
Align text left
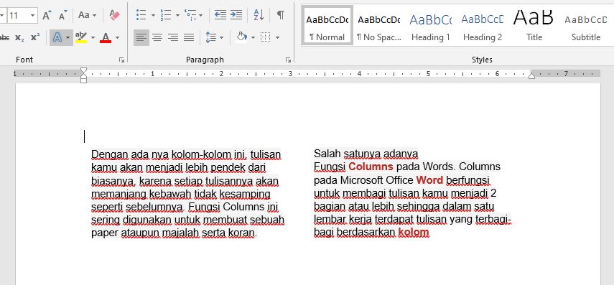click(141, 37)
